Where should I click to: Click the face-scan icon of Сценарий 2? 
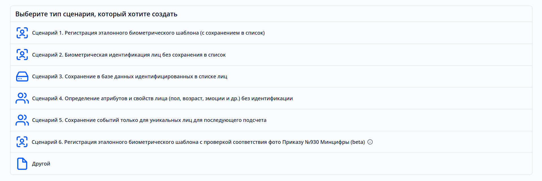click(22, 55)
